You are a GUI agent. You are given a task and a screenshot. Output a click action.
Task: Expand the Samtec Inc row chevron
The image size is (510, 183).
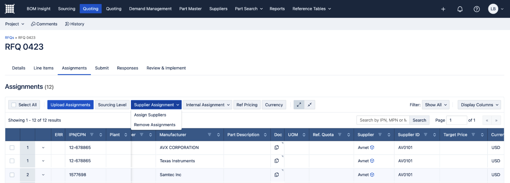click(x=43, y=175)
